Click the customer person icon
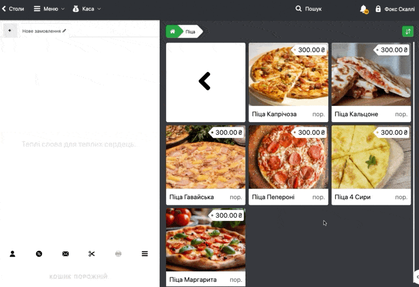 (x=13, y=254)
